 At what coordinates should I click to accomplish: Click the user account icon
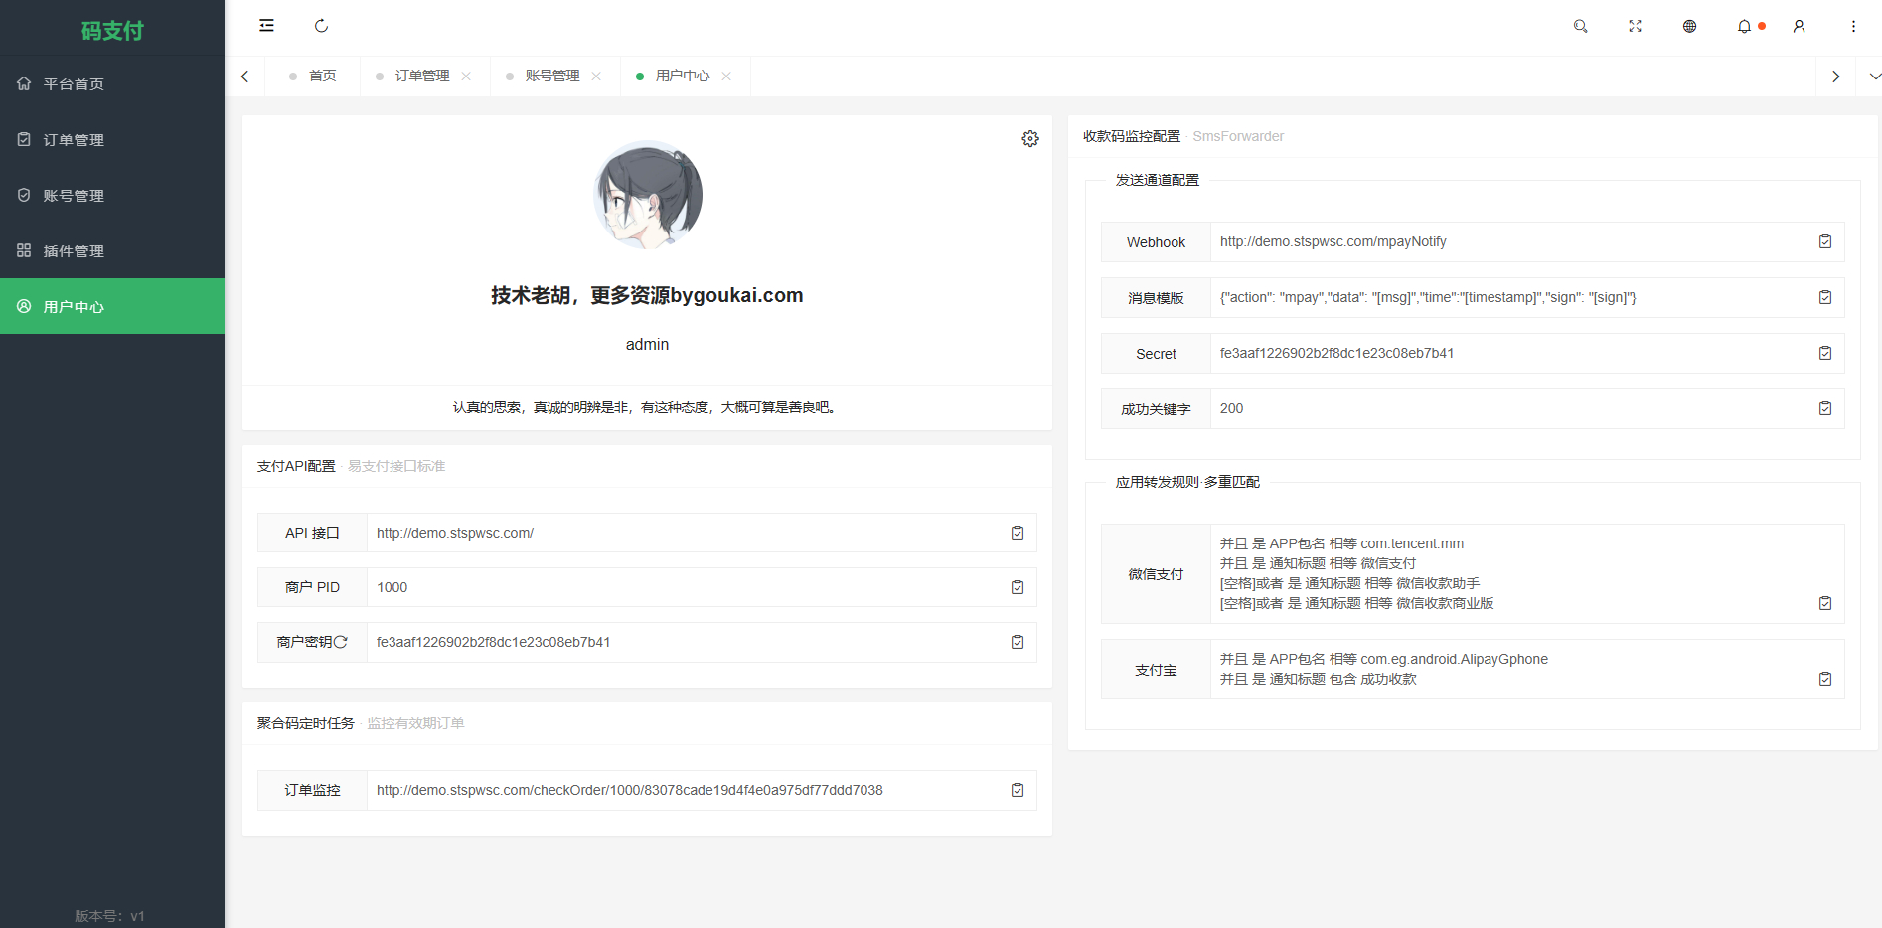tap(1799, 26)
